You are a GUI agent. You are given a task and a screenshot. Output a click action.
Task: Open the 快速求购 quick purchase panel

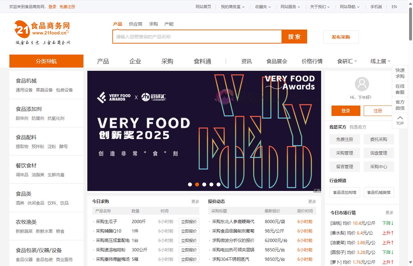point(400,73)
